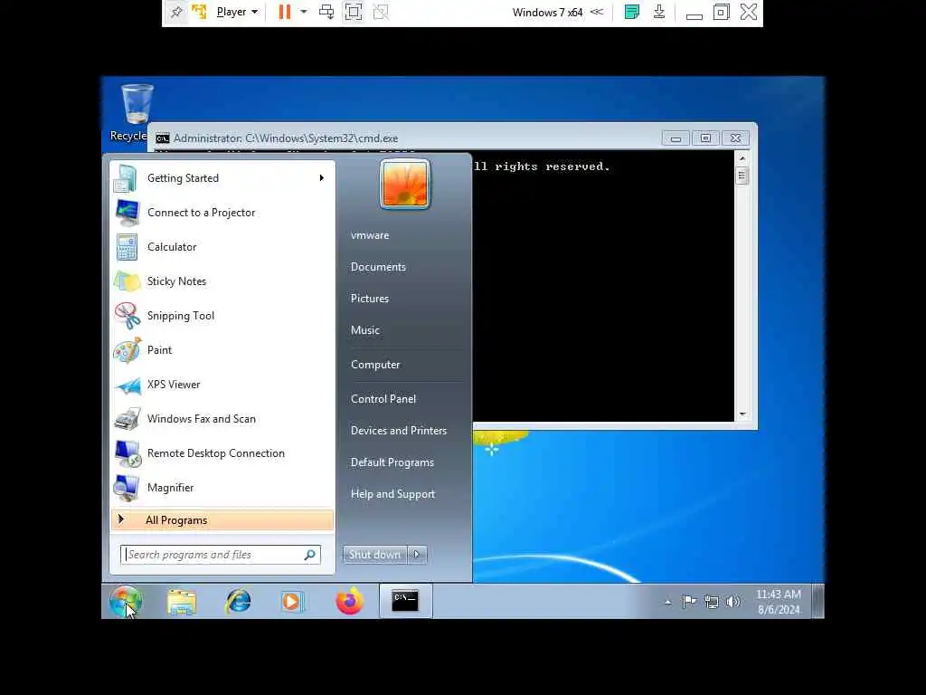Expand the Getting Started submenu arrow
The image size is (926, 695).
coord(321,178)
